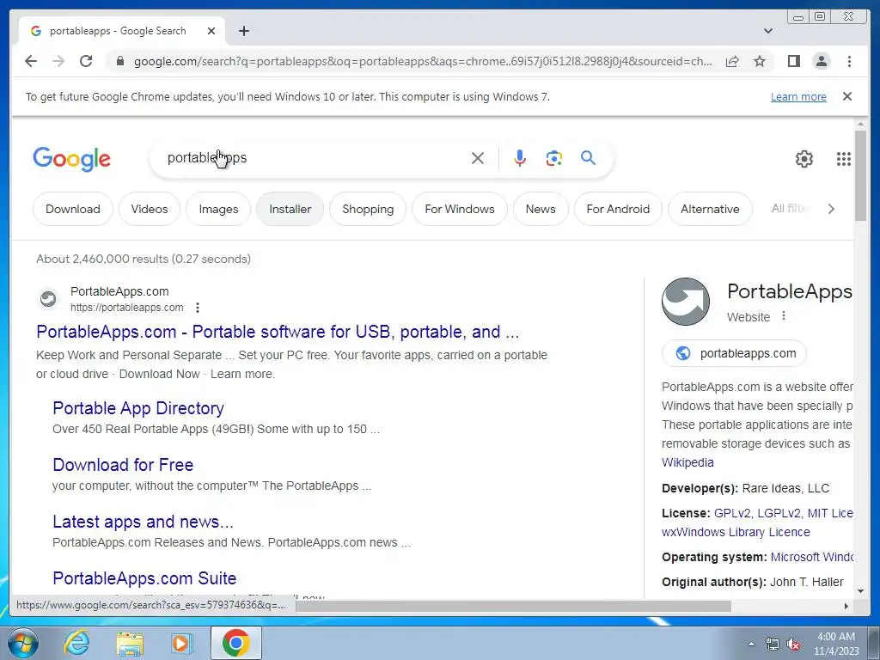This screenshot has height=660, width=880.
Task: Select the For Windows filter chip
Action: tap(460, 209)
